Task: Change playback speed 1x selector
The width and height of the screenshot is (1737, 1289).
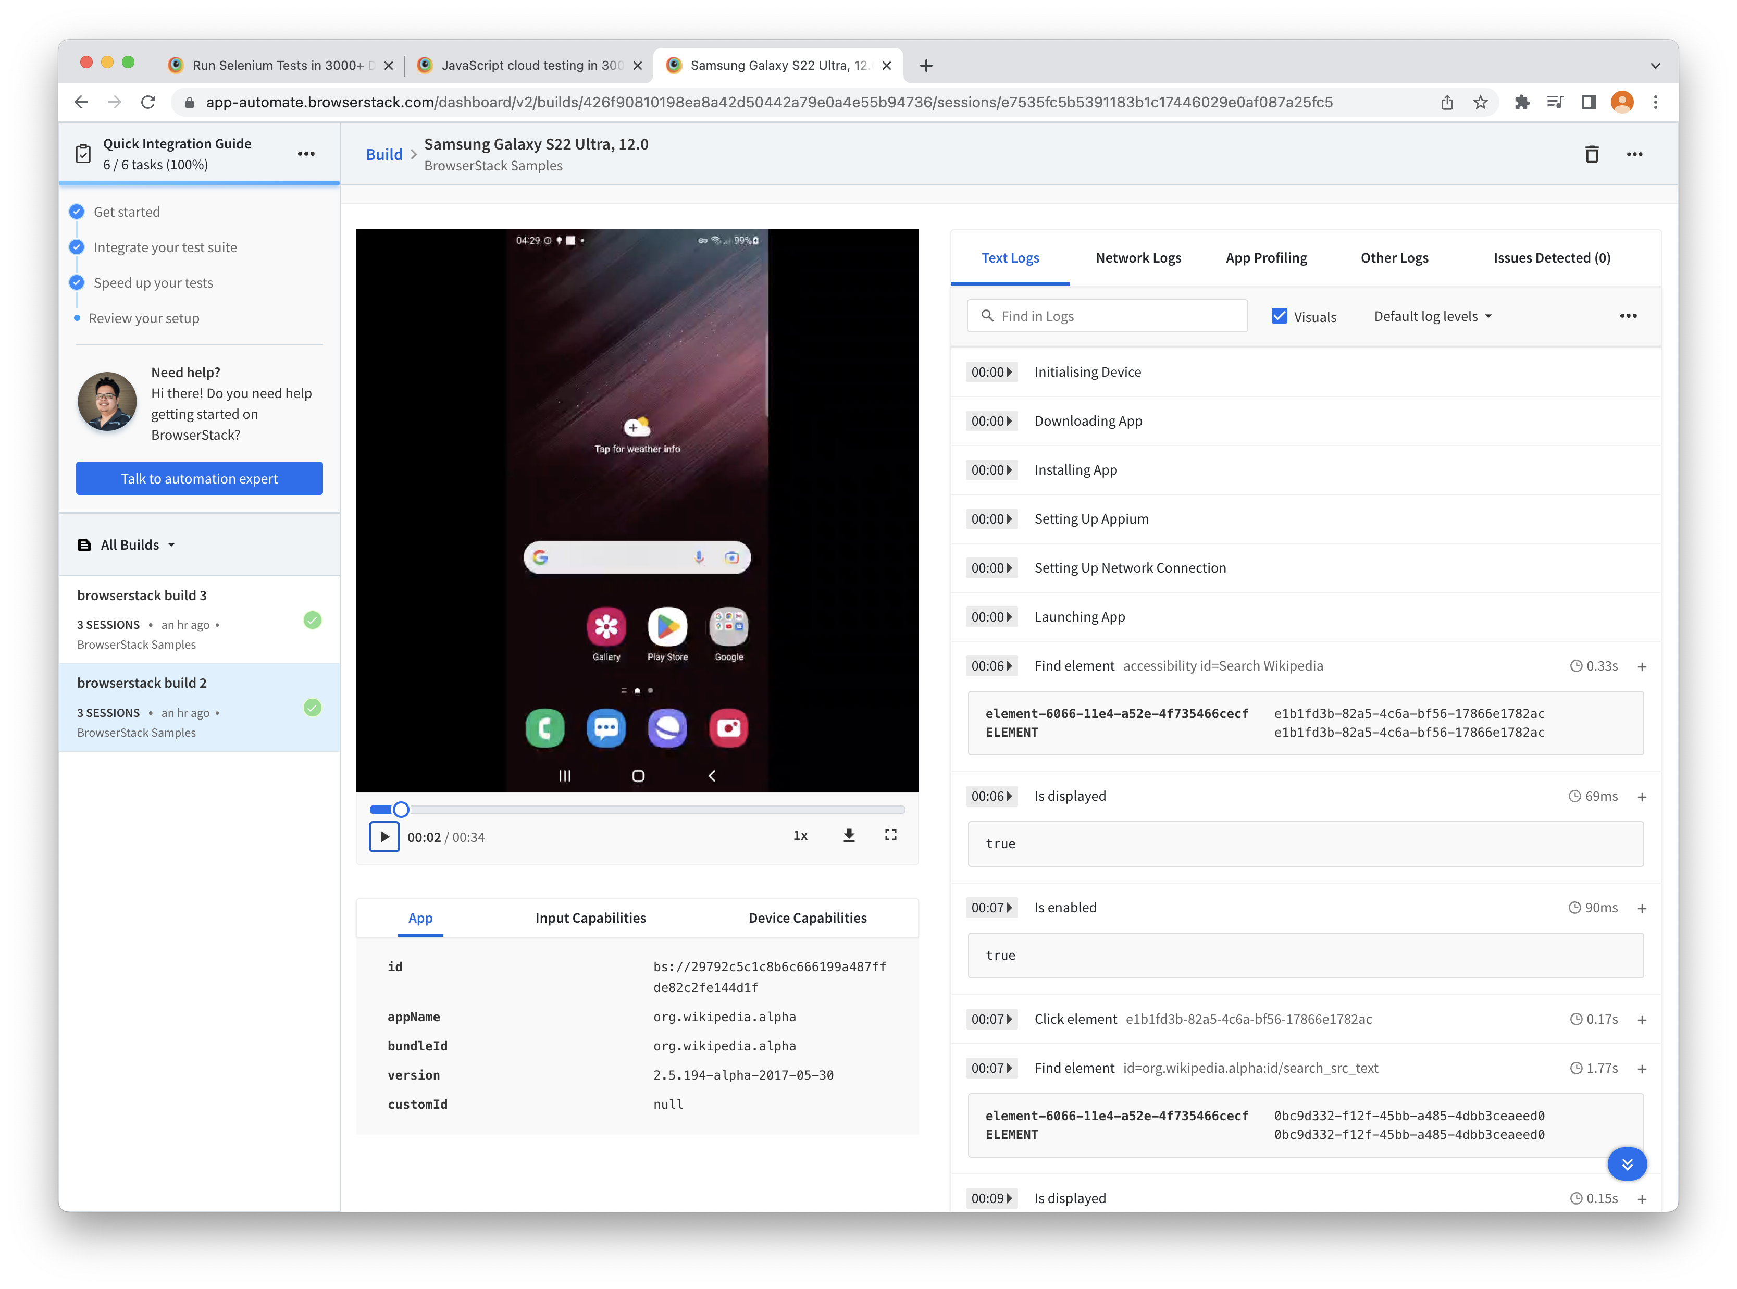Action: (800, 836)
